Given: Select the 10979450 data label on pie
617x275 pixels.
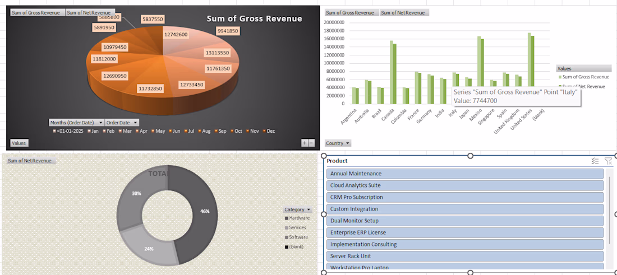Looking at the screenshot, I should (115, 47).
